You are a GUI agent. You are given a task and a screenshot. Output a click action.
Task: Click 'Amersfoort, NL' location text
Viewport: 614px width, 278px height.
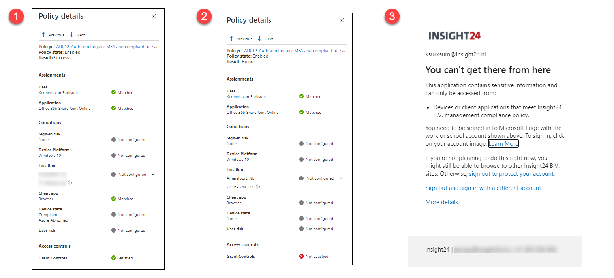click(x=240, y=178)
